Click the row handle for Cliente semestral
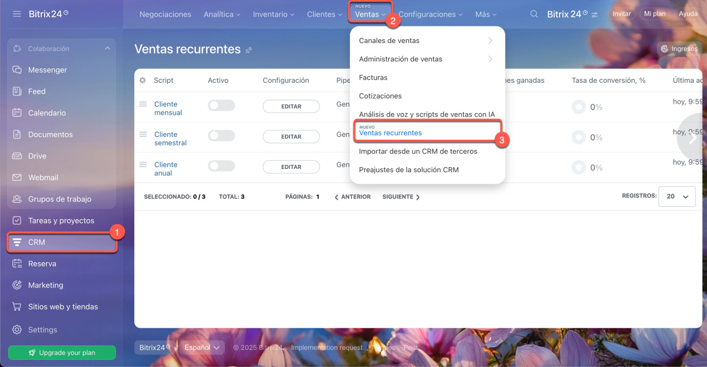Image resolution: width=707 pixels, height=367 pixels. click(x=143, y=134)
